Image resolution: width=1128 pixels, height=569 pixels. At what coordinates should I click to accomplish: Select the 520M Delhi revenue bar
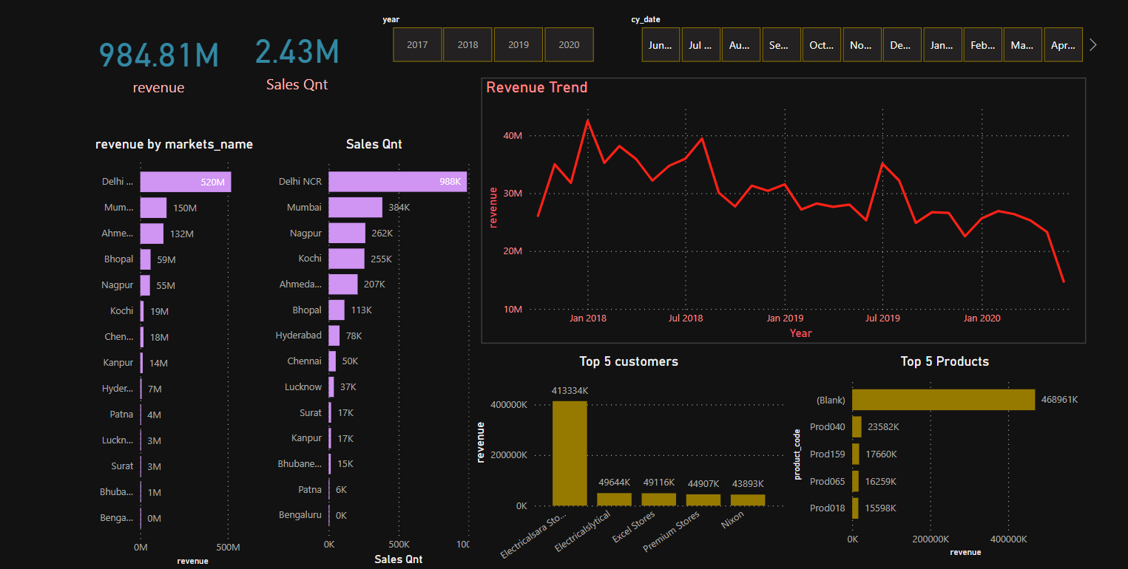(x=186, y=182)
